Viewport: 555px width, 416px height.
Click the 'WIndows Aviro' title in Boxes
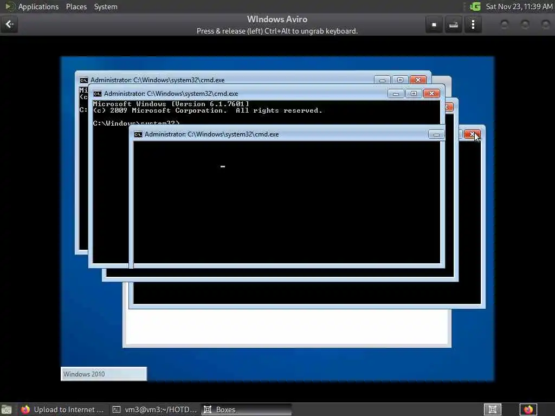277,19
